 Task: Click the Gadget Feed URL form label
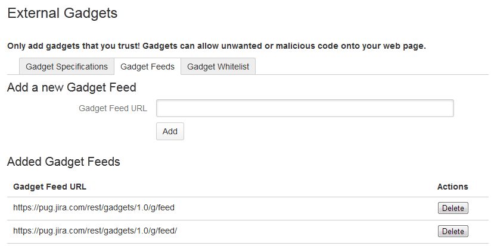pos(113,108)
